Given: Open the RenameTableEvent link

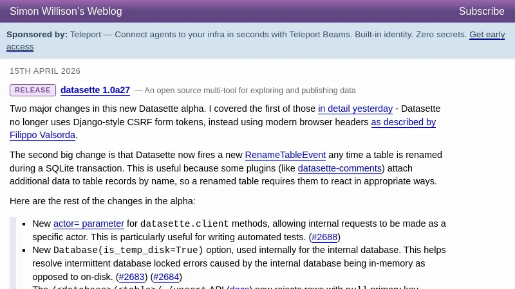Looking at the screenshot, I should [x=285, y=155].
